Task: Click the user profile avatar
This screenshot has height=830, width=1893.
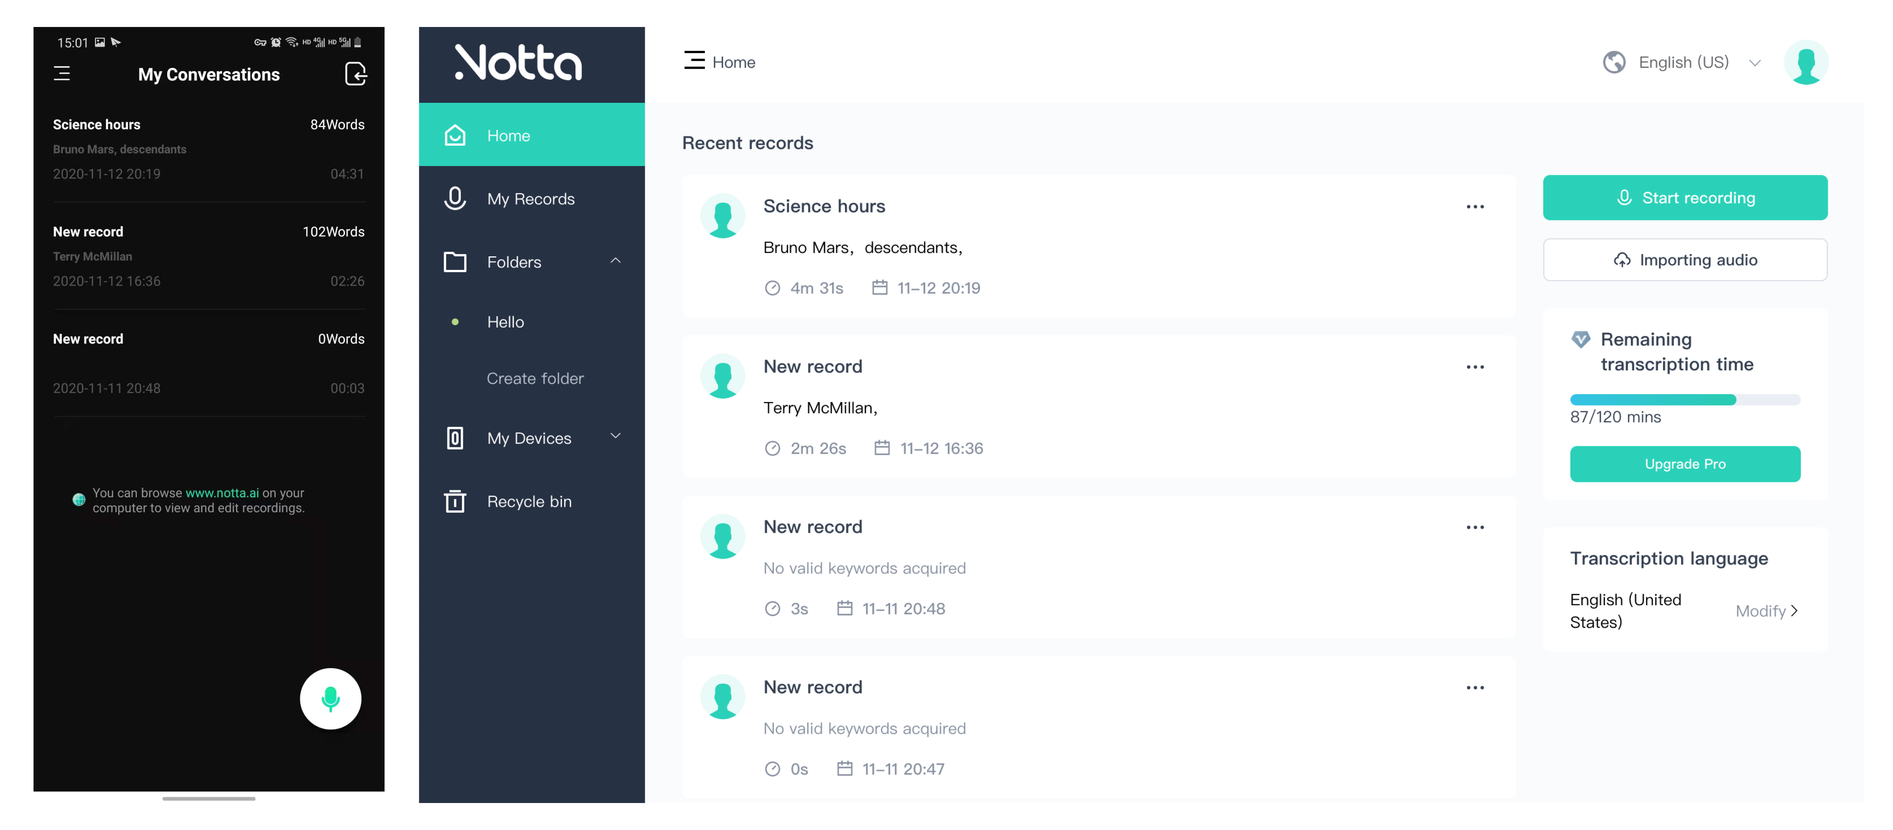Action: point(1805,62)
